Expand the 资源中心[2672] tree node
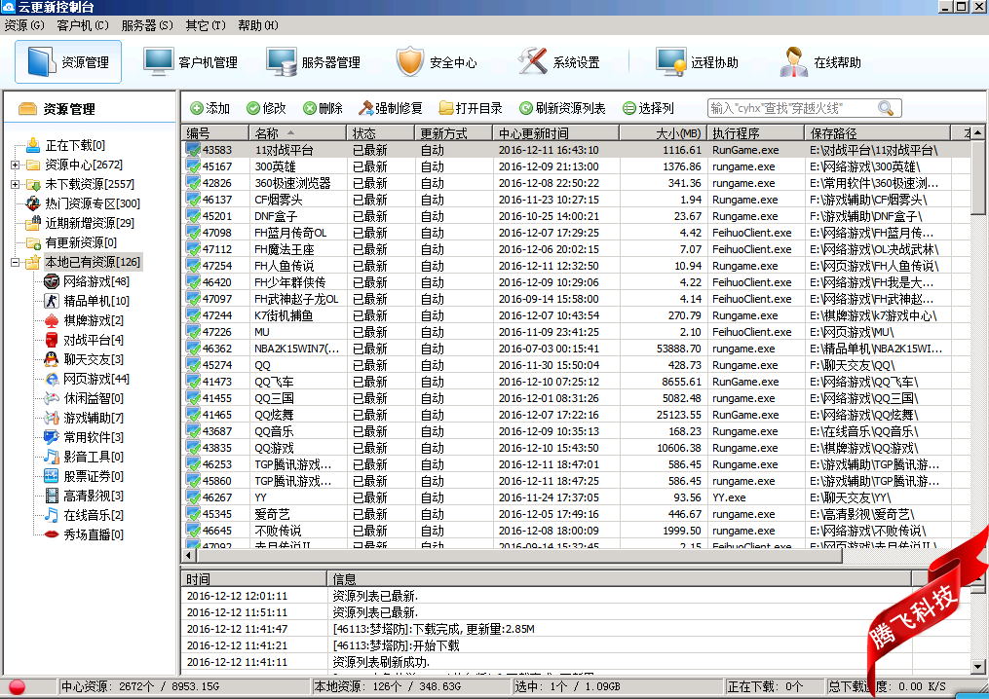 (x=16, y=166)
